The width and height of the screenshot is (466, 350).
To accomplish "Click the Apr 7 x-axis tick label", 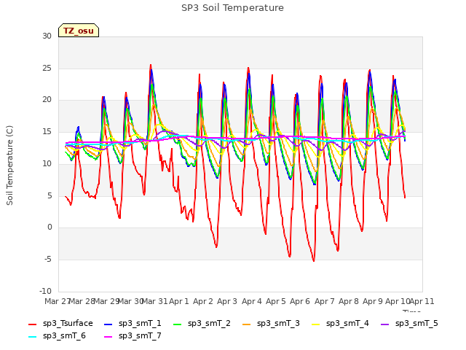I will [325, 301].
